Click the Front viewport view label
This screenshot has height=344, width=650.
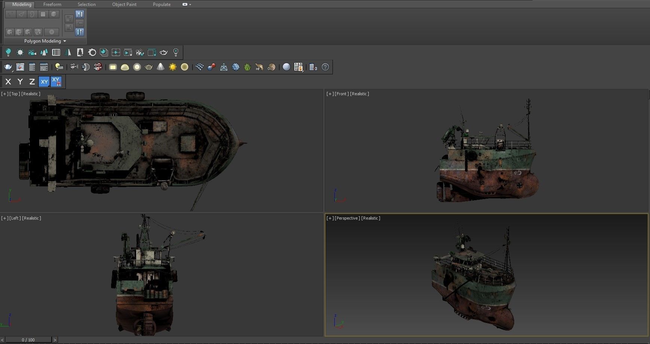click(341, 94)
